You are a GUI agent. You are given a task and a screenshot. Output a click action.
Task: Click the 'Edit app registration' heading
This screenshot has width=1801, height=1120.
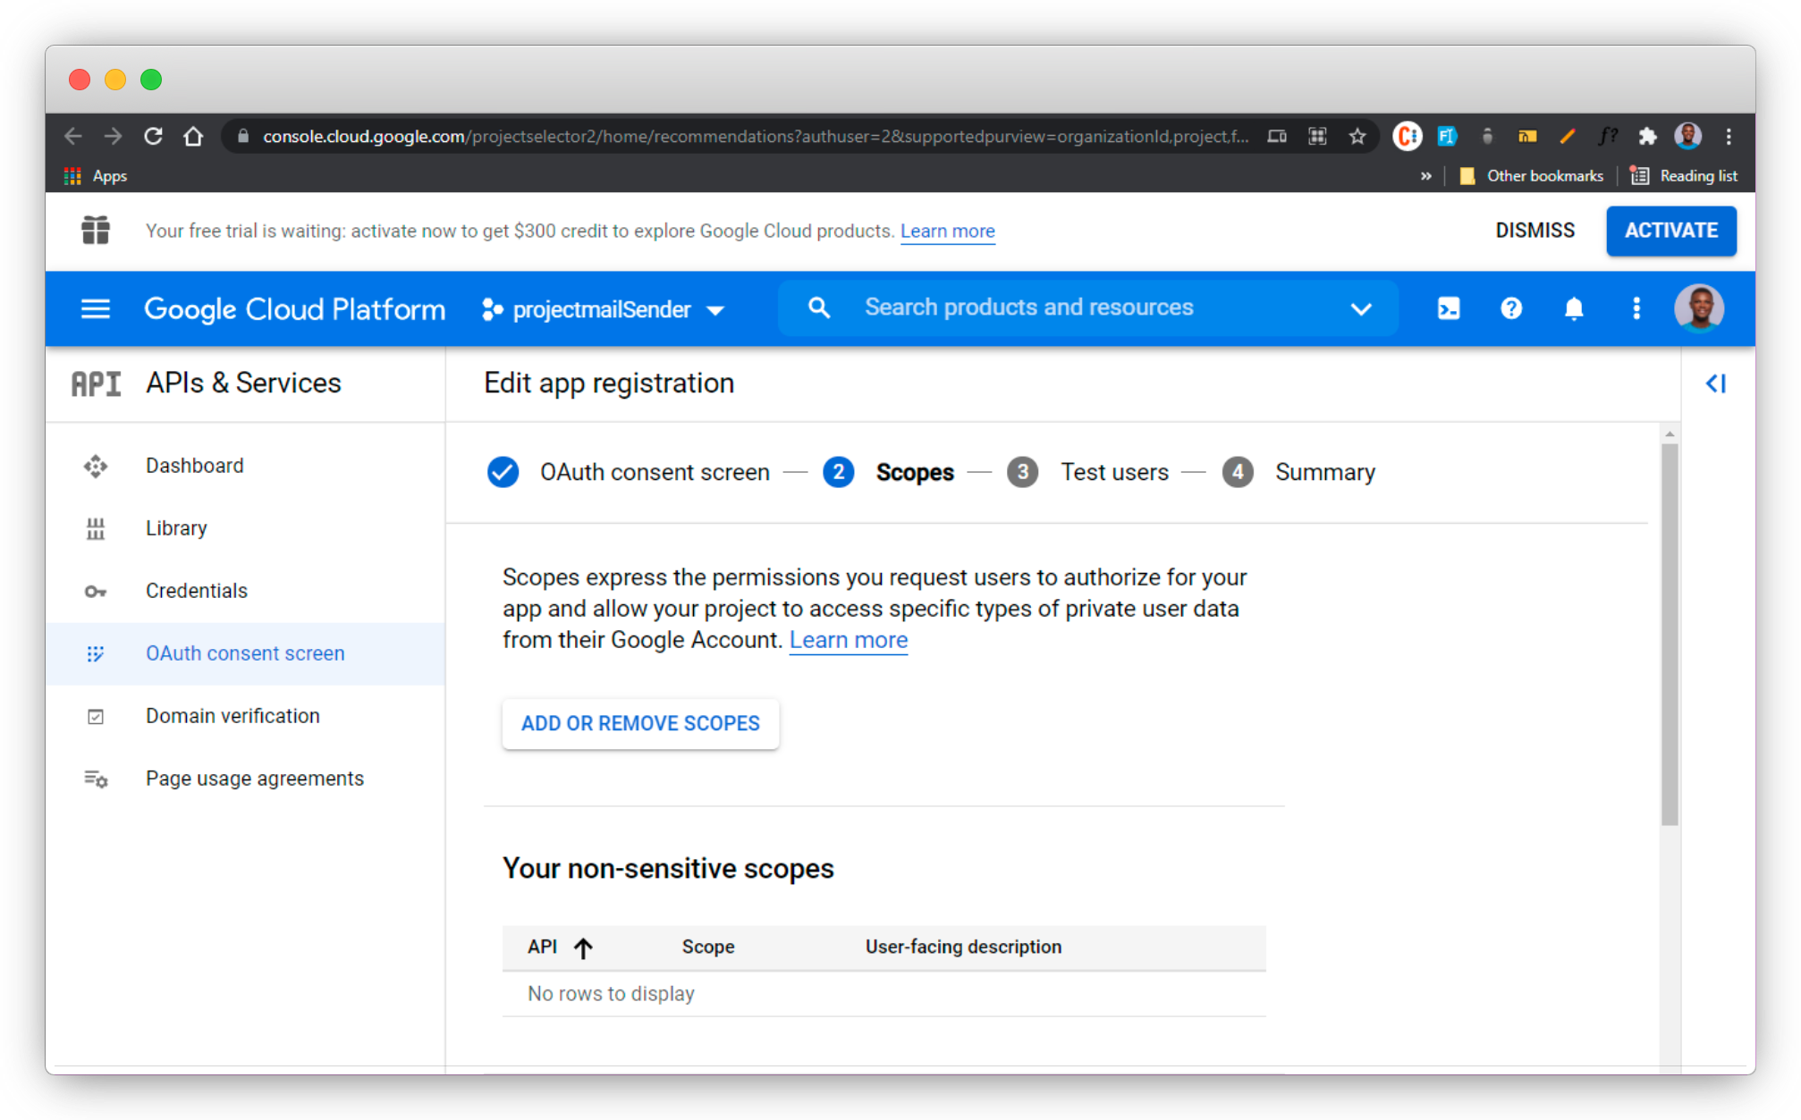pos(609,383)
